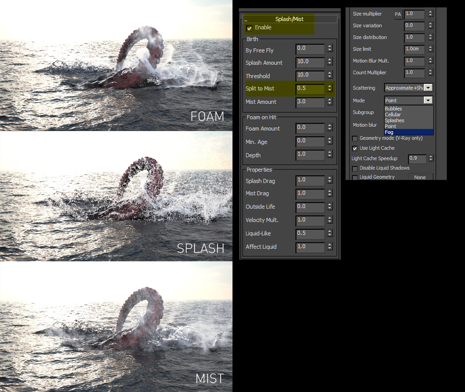
Task: Choose Bubbles in the Mode list
Action: (393, 109)
